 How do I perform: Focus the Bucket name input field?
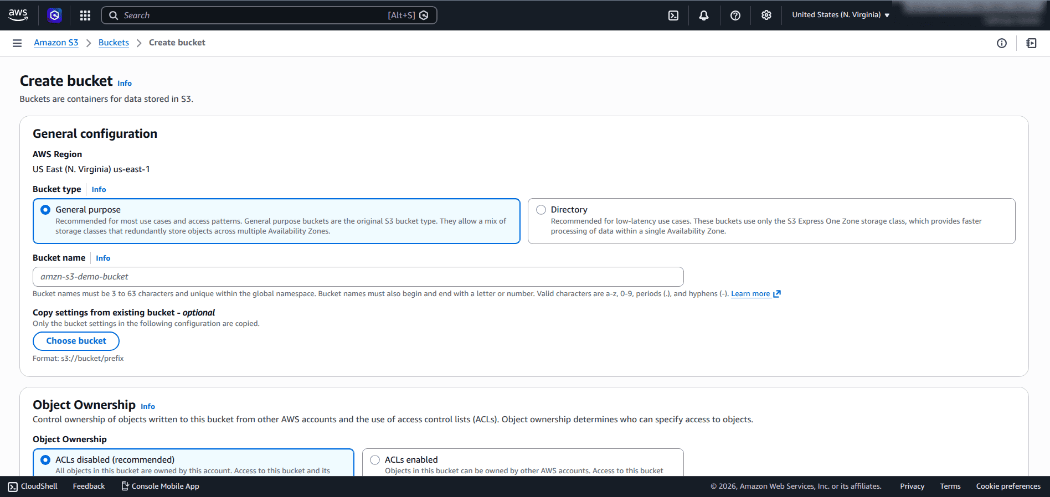click(358, 277)
